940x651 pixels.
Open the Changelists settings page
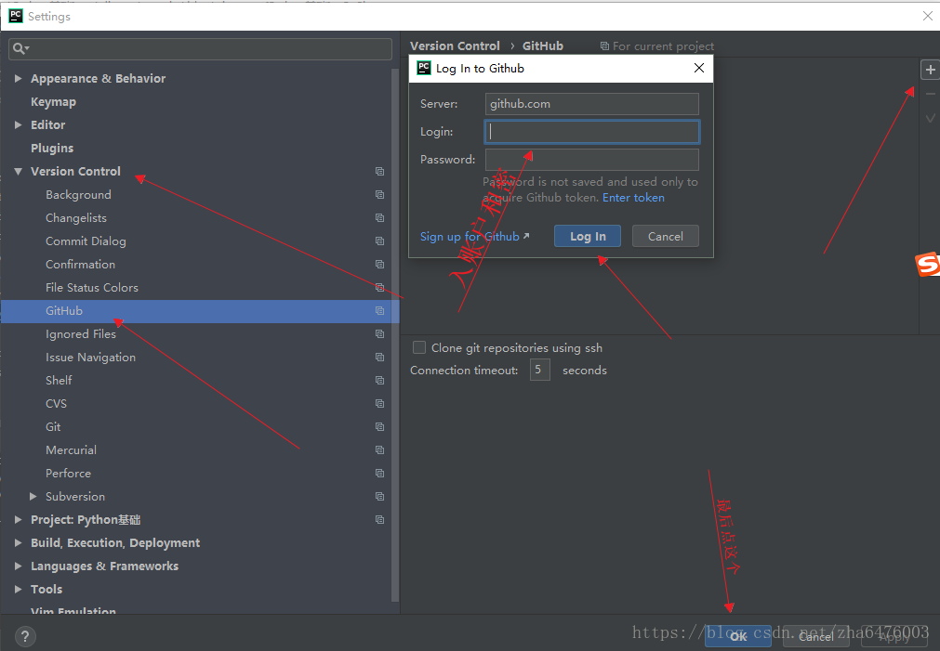(76, 218)
